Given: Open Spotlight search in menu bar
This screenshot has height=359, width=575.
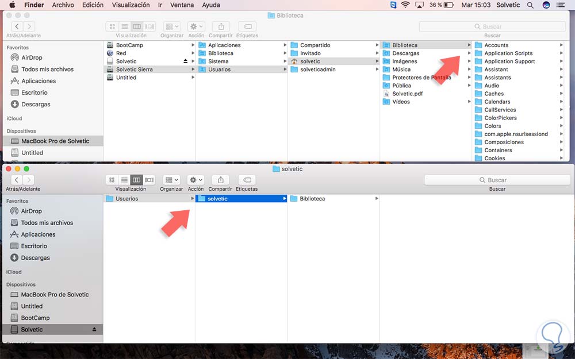Looking at the screenshot, I should click(530, 5).
